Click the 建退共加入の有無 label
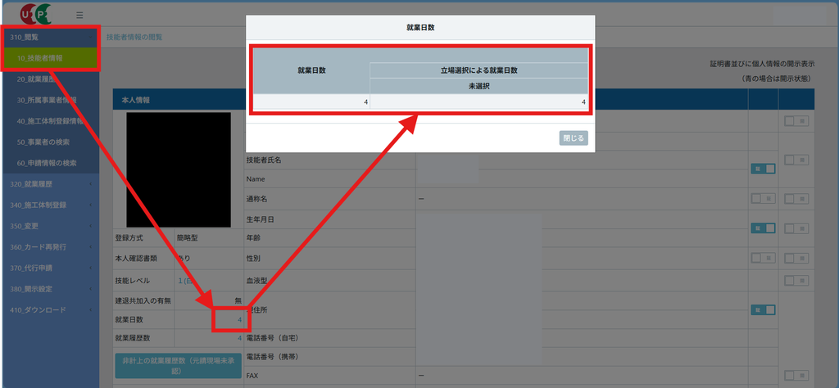The image size is (839, 388). pyautogui.click(x=143, y=301)
